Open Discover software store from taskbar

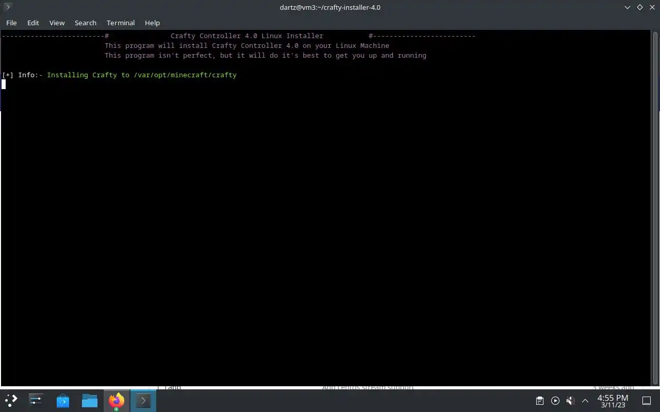63,400
